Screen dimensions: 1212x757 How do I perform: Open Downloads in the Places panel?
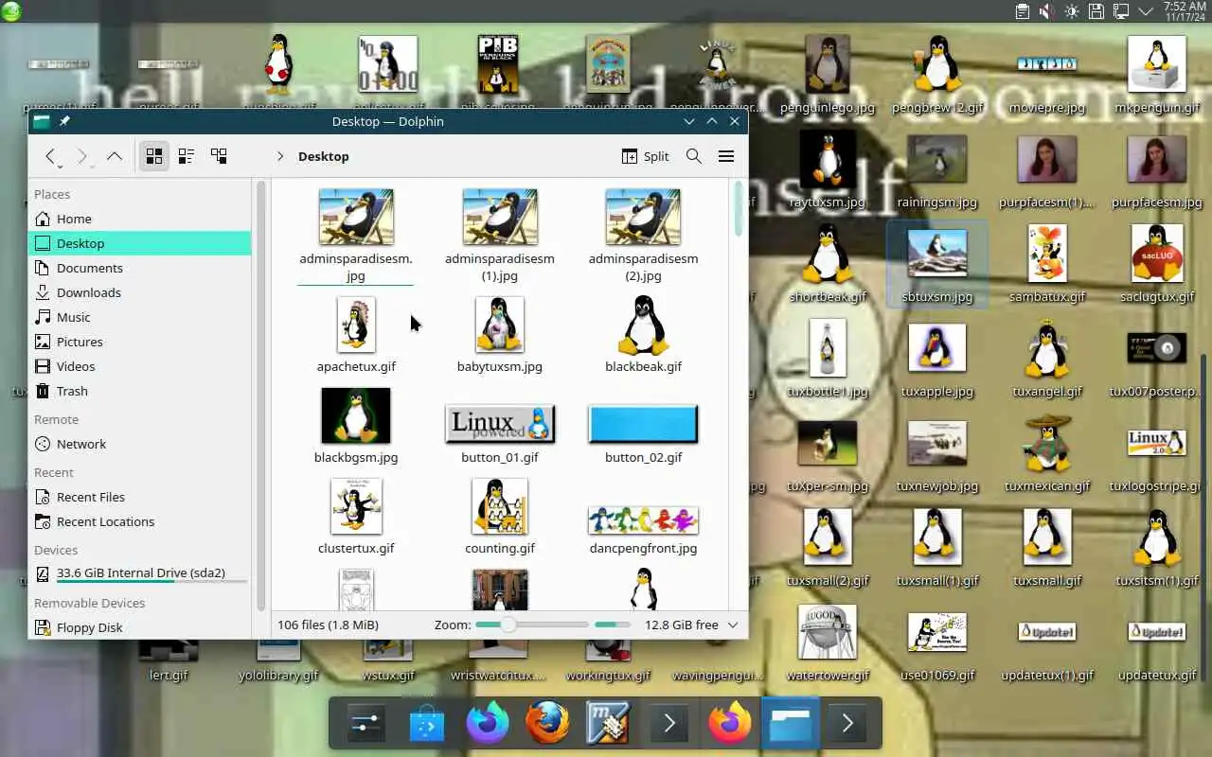[140, 292]
